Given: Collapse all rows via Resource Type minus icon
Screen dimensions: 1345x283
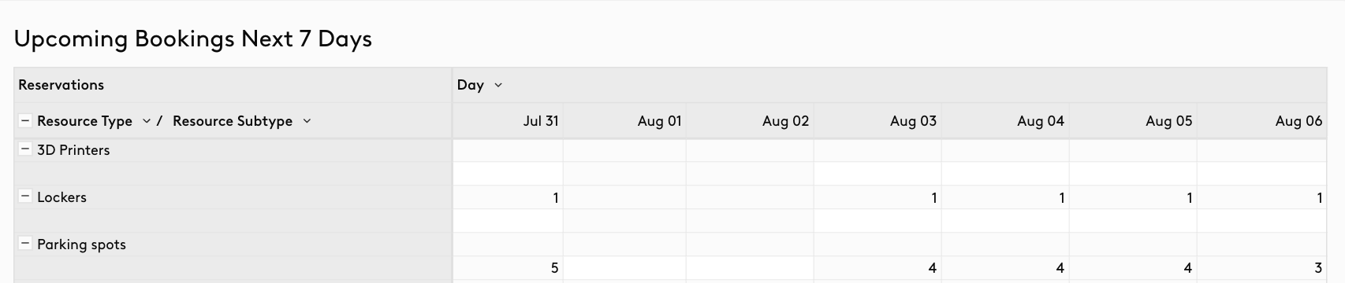Looking at the screenshot, I should [25, 121].
